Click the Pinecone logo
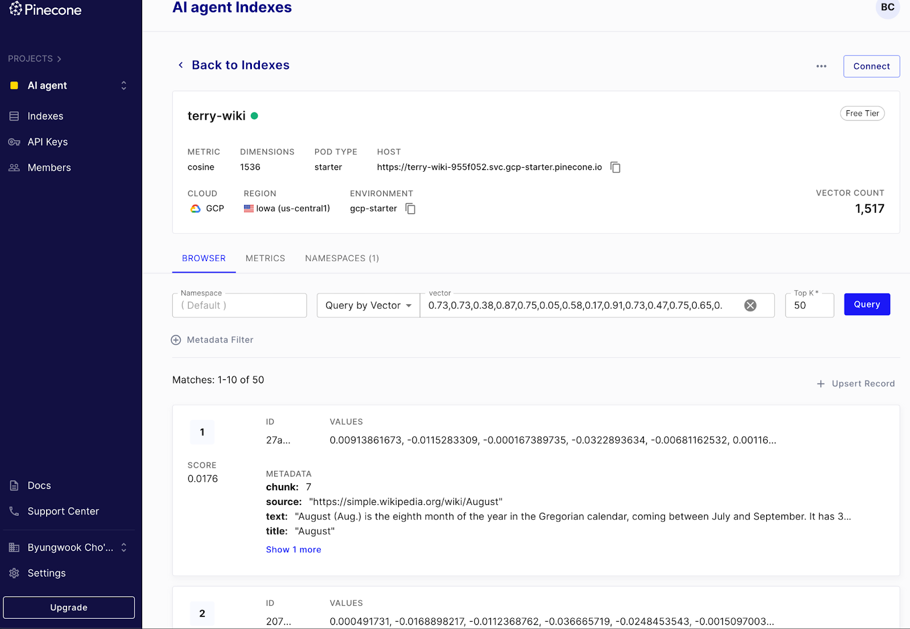 click(x=45, y=9)
